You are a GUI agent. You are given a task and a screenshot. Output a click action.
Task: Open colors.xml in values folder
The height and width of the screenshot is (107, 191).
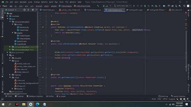click(x=21, y=81)
